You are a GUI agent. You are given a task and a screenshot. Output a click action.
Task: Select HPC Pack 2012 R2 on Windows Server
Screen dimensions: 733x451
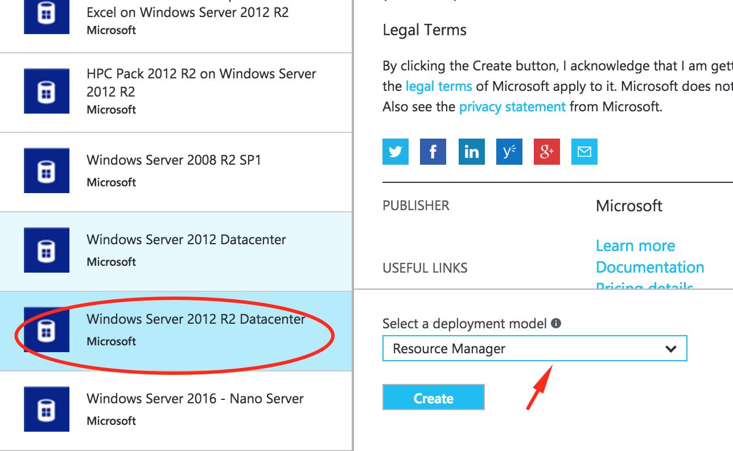[201, 82]
